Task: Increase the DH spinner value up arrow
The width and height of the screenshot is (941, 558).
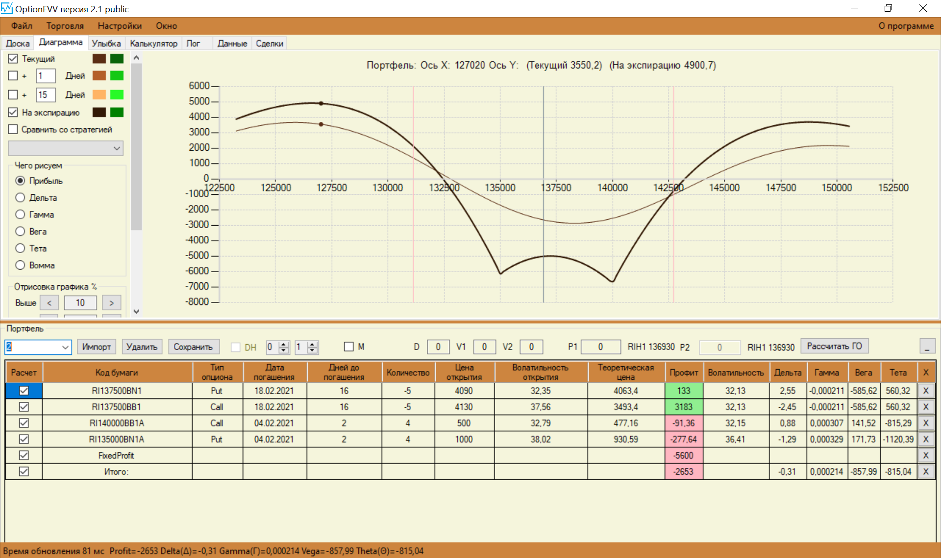Action: (284, 344)
